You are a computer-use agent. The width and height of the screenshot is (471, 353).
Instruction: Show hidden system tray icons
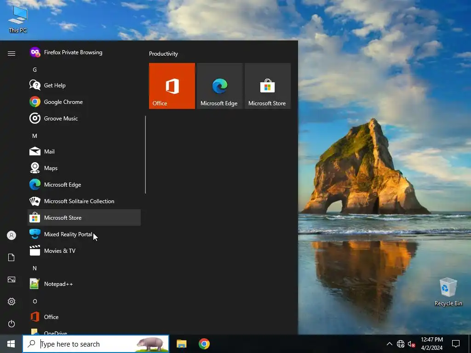coord(389,344)
